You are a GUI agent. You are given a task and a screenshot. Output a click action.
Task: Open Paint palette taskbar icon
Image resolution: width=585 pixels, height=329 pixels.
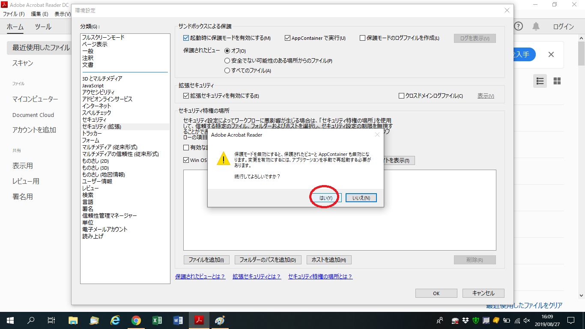[220, 320]
